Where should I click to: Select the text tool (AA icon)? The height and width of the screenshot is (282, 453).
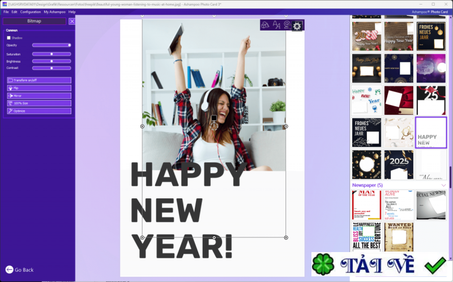coord(276,25)
